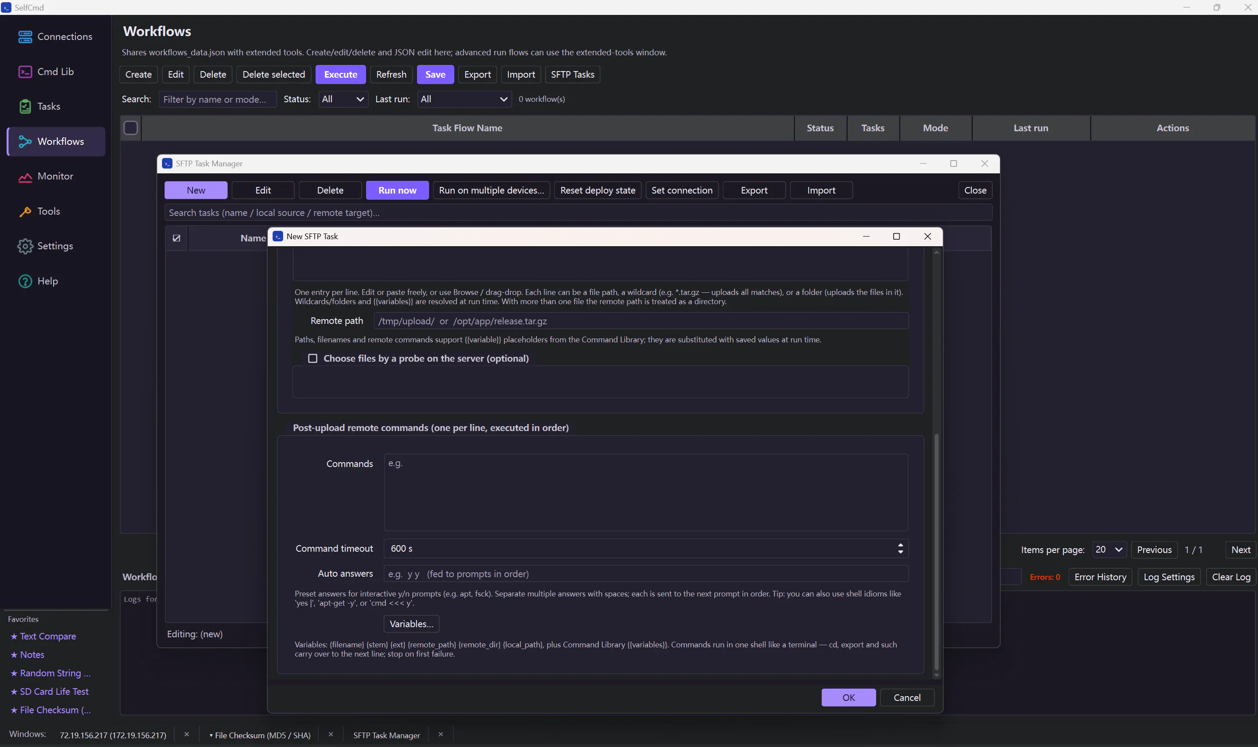The height and width of the screenshot is (747, 1258).
Task: Toggle the SFTP task list select-all checkbox
Action: 177,238
